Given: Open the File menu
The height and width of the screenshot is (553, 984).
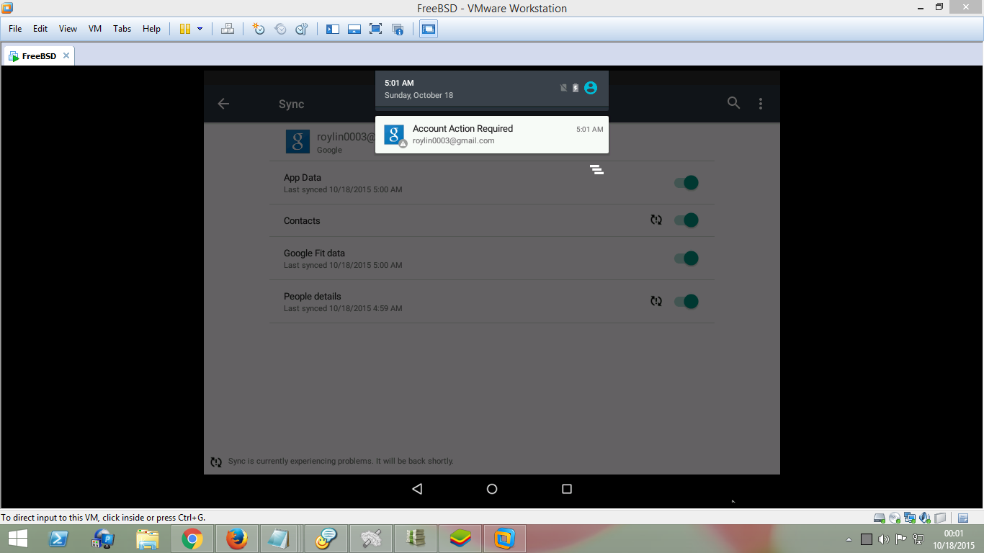Looking at the screenshot, I should [x=15, y=29].
